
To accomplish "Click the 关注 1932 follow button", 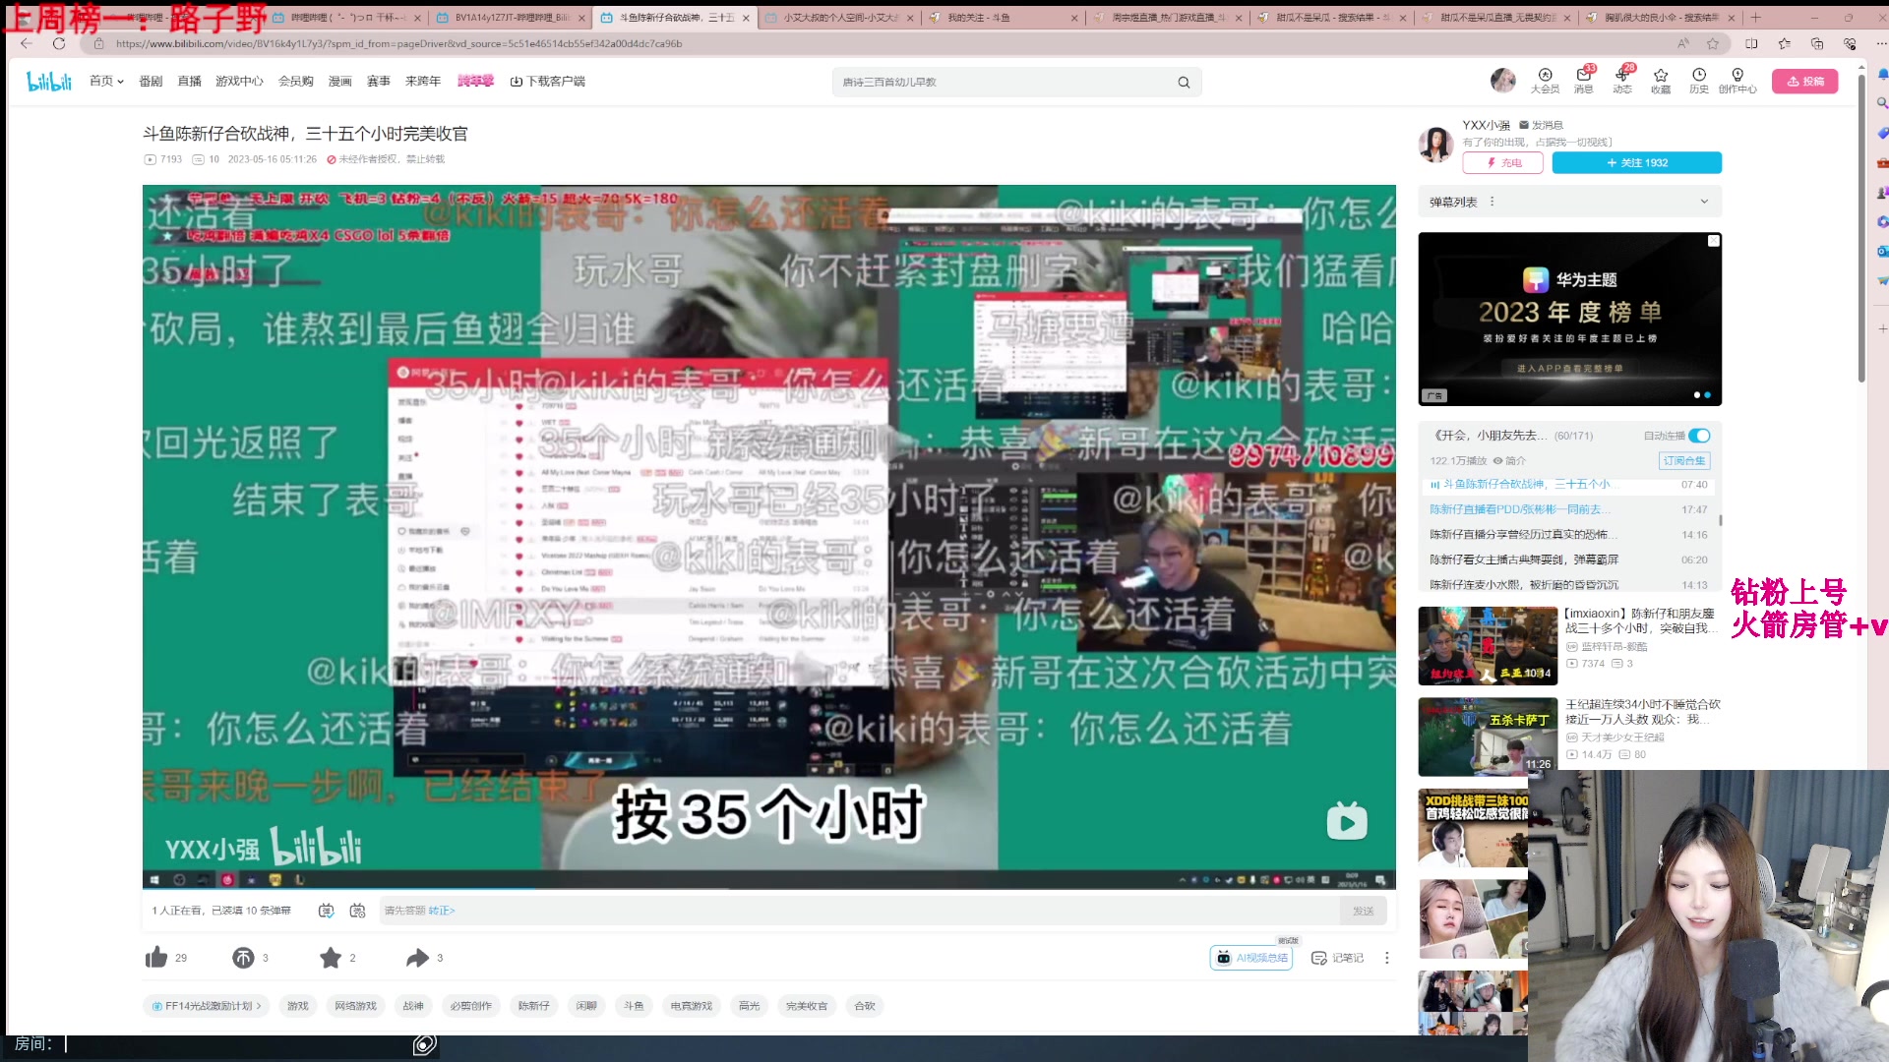I will coord(1636,162).
